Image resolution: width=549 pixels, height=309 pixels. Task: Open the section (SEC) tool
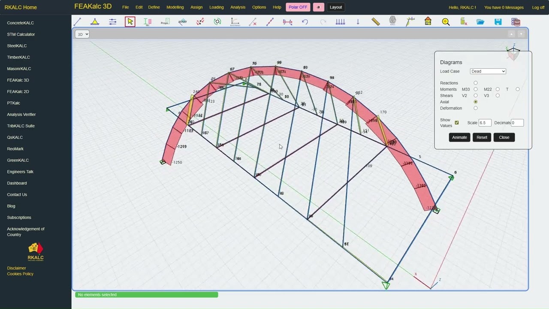148,21
